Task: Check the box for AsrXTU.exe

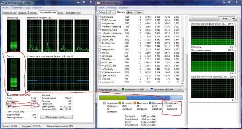Action: pyautogui.click(x=100, y=63)
